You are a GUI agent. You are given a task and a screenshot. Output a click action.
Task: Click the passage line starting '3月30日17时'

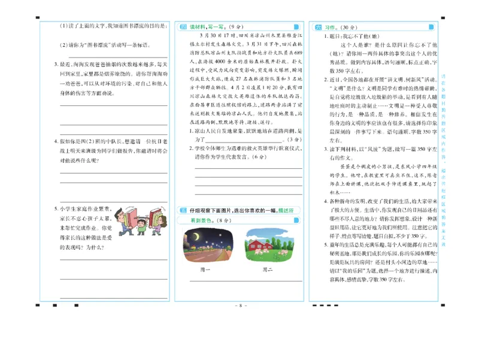251,35
